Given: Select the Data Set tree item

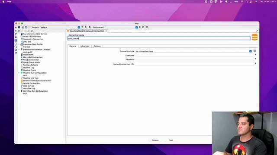Looking at the screenshot, I should pyautogui.click(x=27, y=42).
